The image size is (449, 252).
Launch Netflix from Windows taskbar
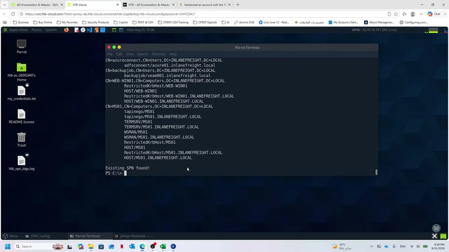[x=122, y=246]
